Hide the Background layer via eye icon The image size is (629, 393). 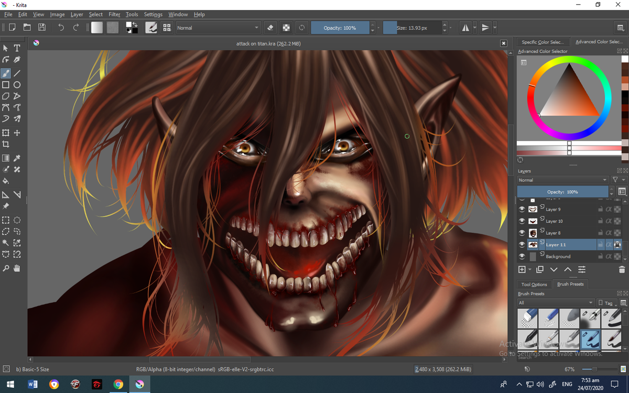(x=522, y=256)
